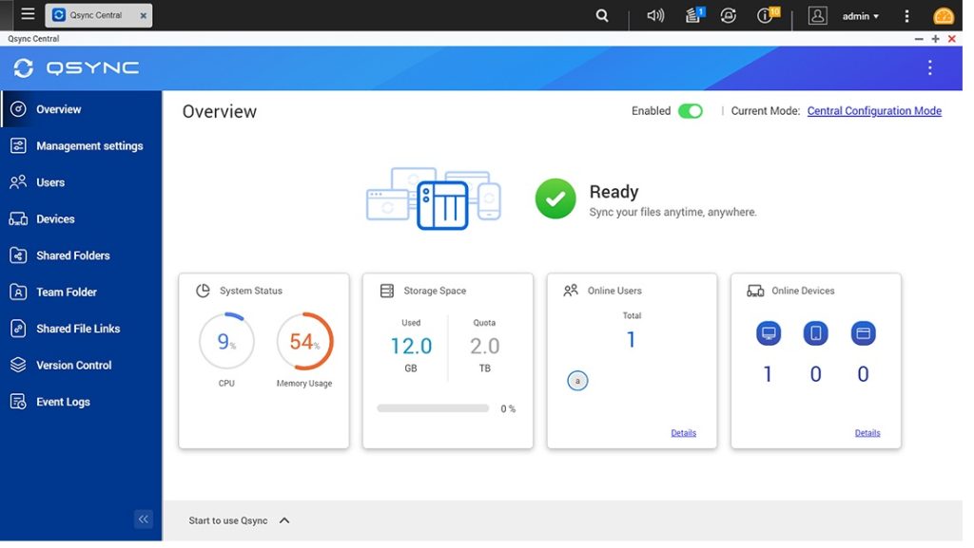
Task: Go to Shared Folders
Action: pyautogui.click(x=73, y=255)
